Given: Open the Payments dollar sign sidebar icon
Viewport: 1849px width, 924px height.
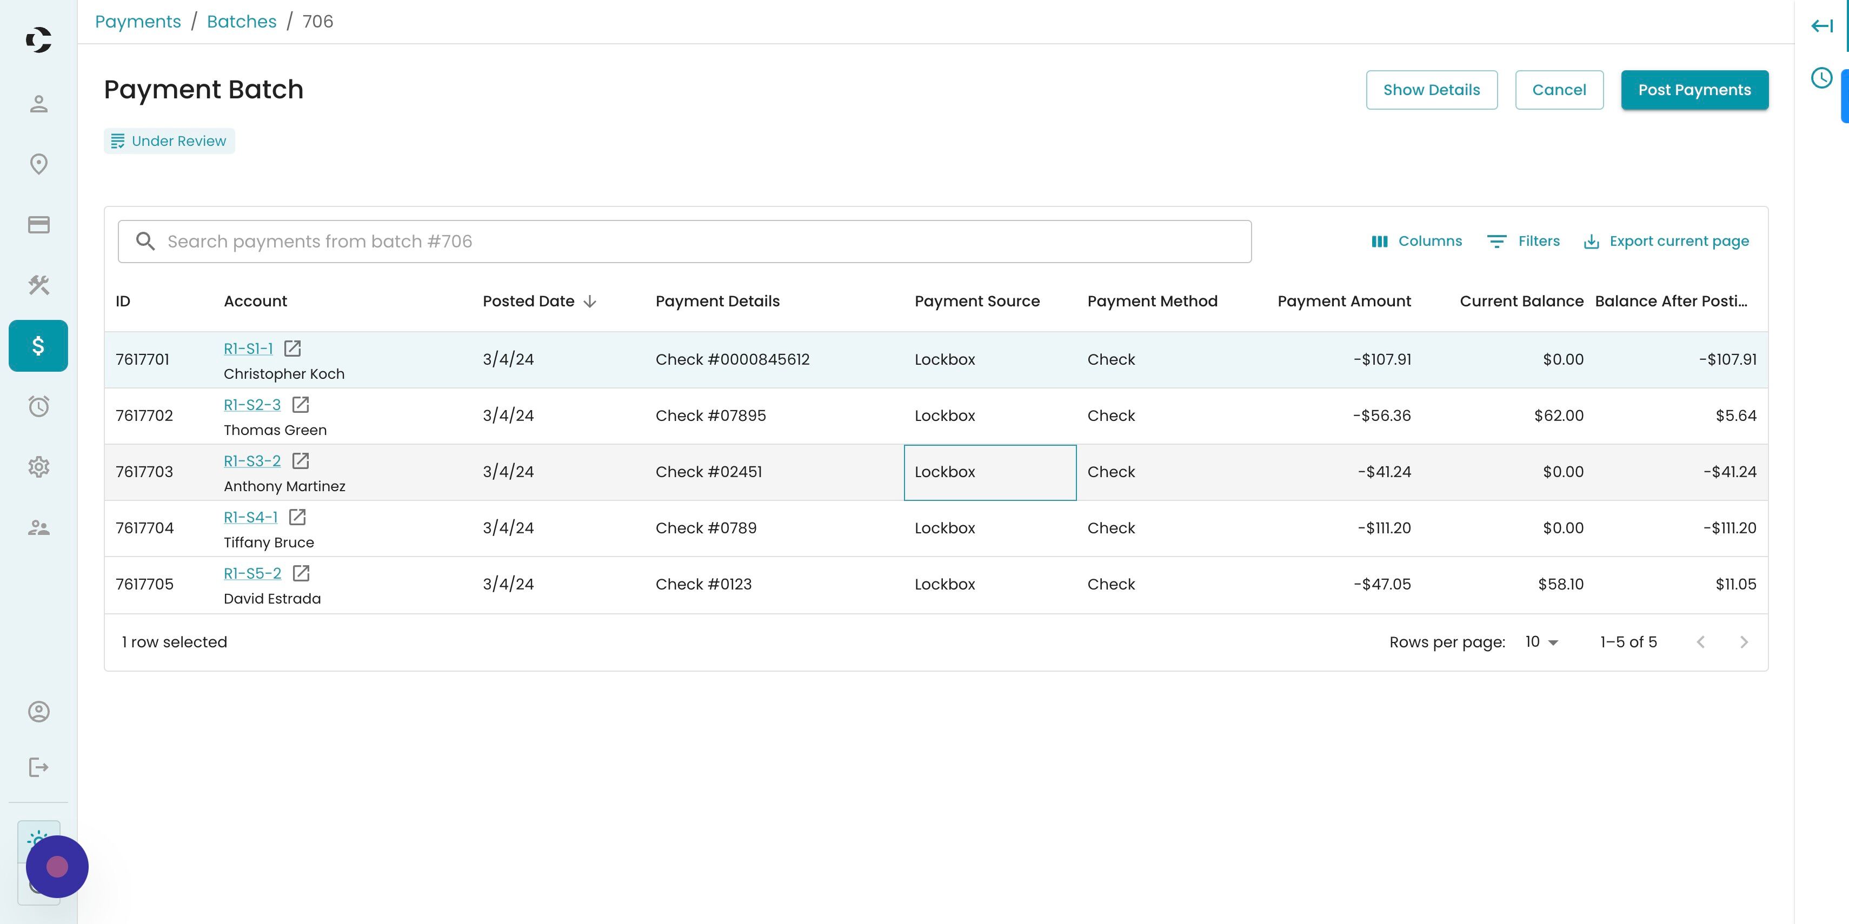Looking at the screenshot, I should pos(38,346).
